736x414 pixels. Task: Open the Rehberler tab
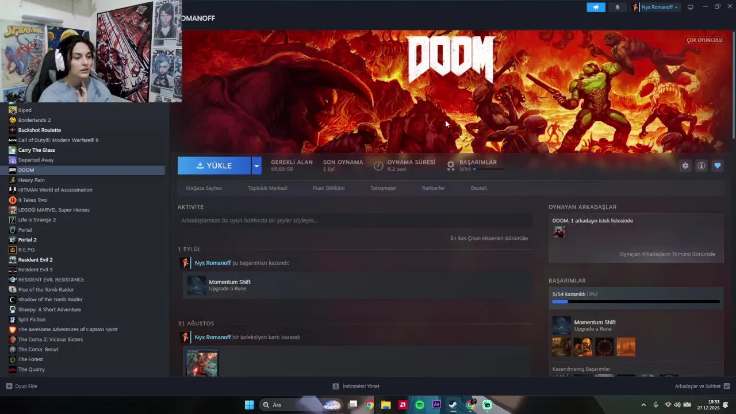pyautogui.click(x=433, y=188)
